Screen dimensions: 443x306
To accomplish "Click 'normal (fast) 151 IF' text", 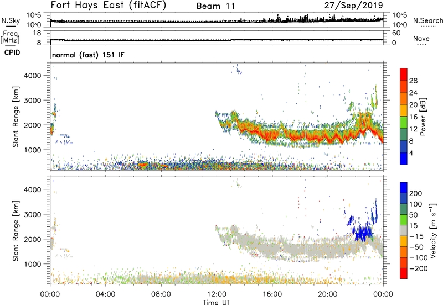I will (88, 55).
